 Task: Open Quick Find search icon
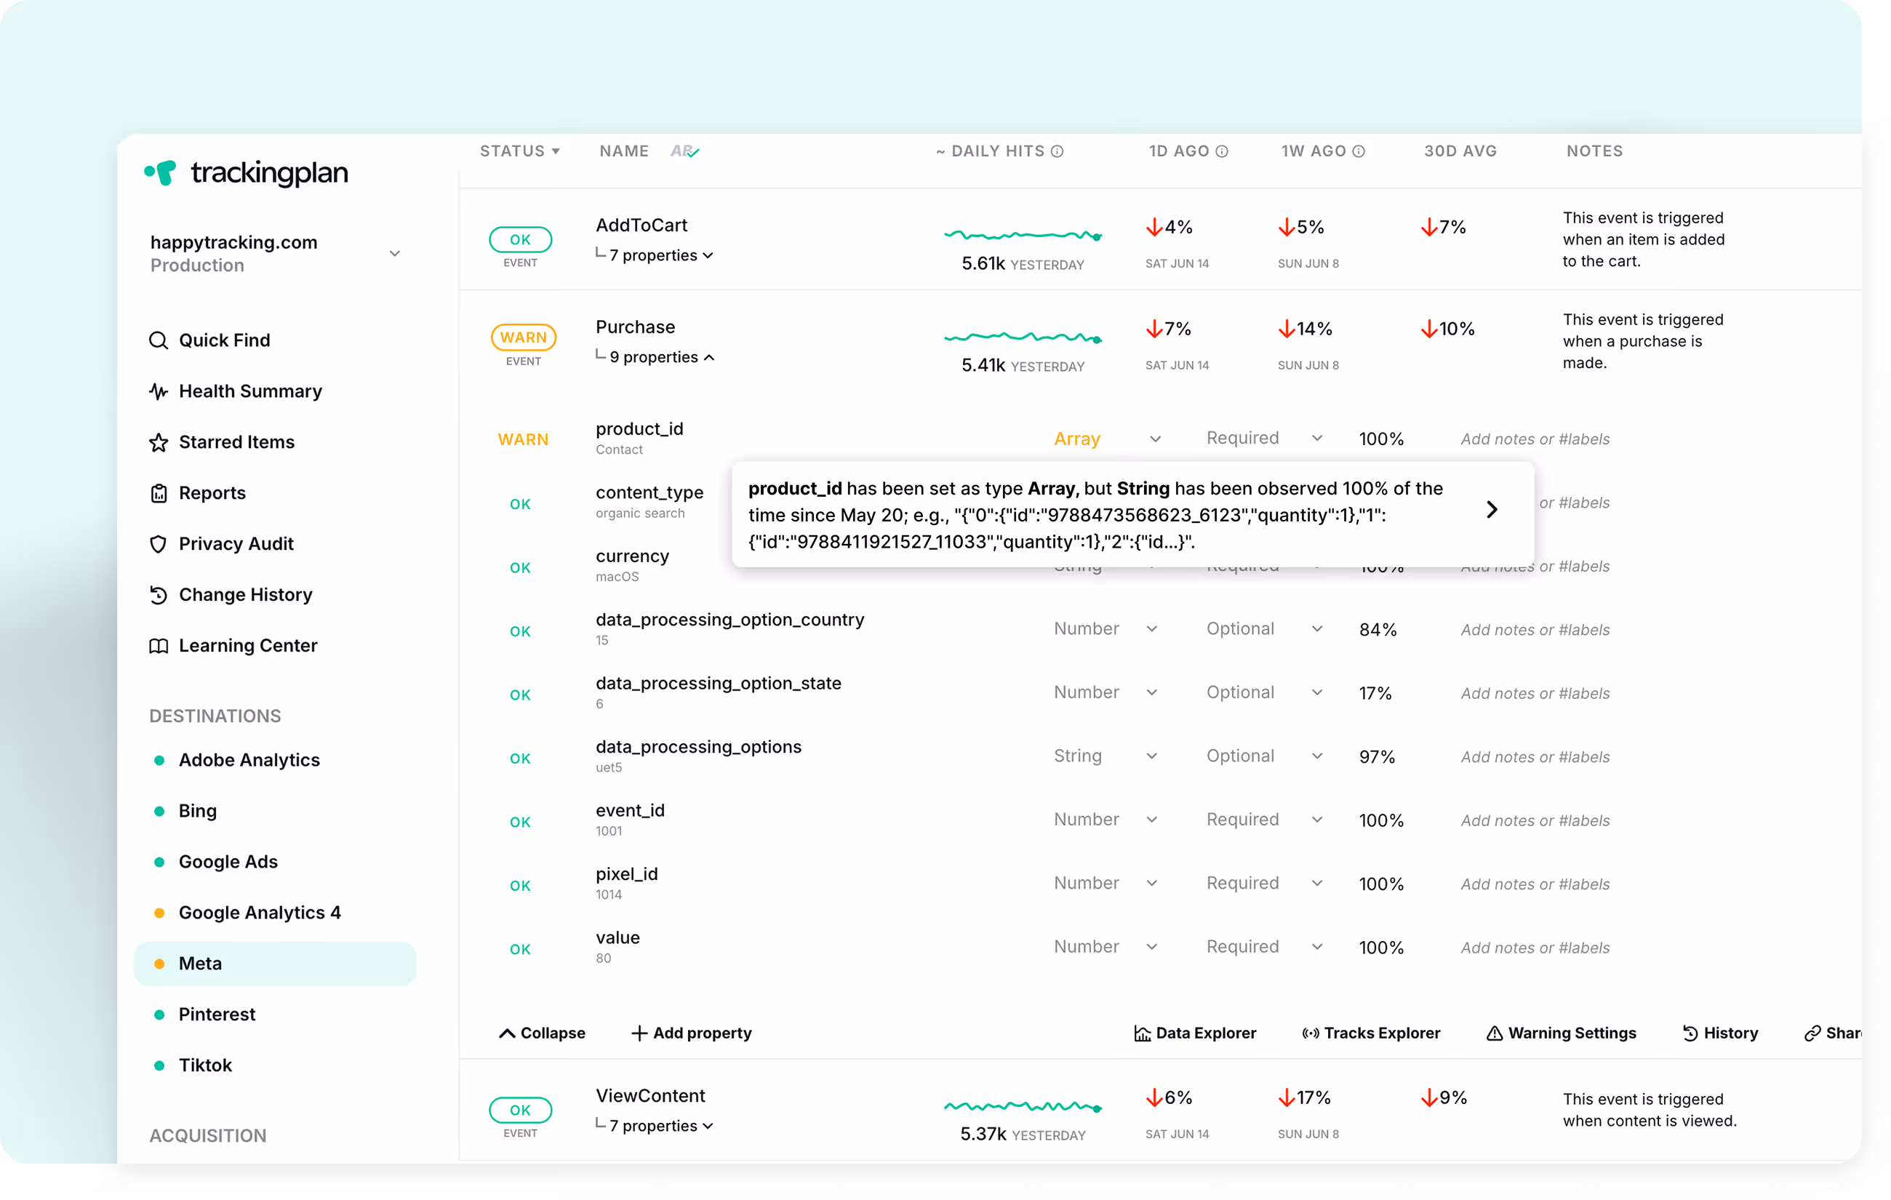159,340
